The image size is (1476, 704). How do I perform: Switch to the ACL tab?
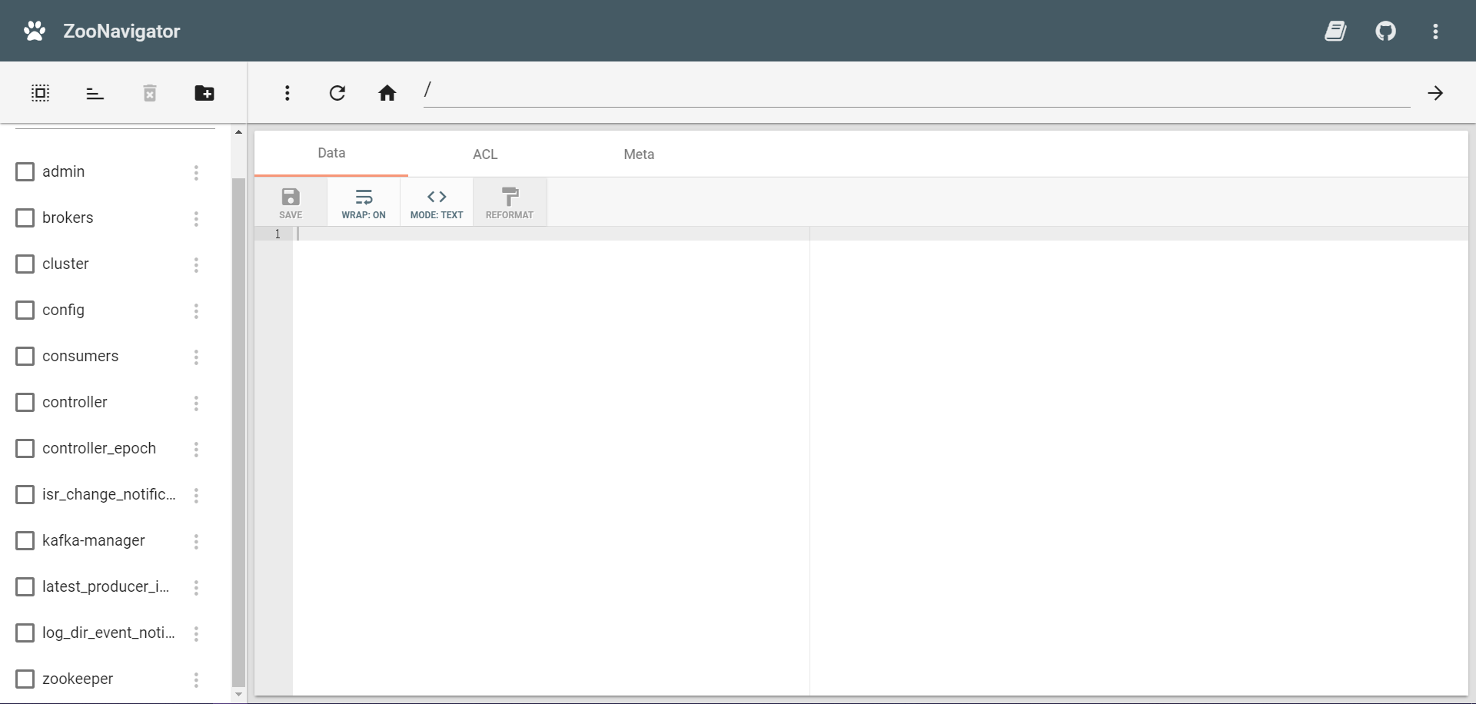(485, 154)
